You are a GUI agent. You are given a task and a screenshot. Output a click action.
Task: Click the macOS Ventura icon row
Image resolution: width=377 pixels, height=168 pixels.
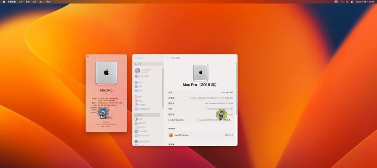click(201, 135)
